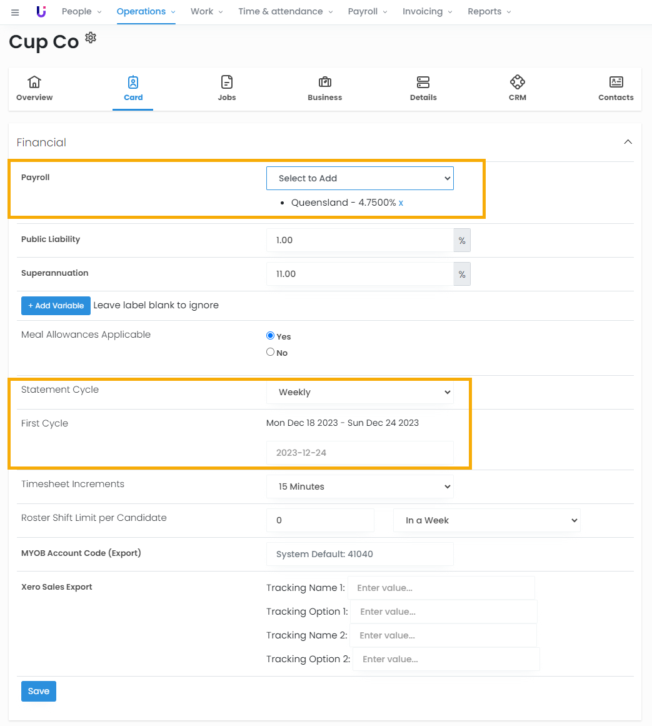652x726 pixels.
Task: Select Yes for Meal Allowances Applicable
Action: [x=271, y=336]
